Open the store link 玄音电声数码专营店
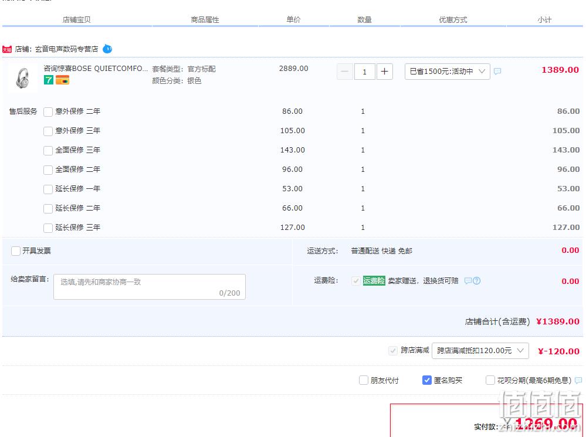 tap(66, 49)
